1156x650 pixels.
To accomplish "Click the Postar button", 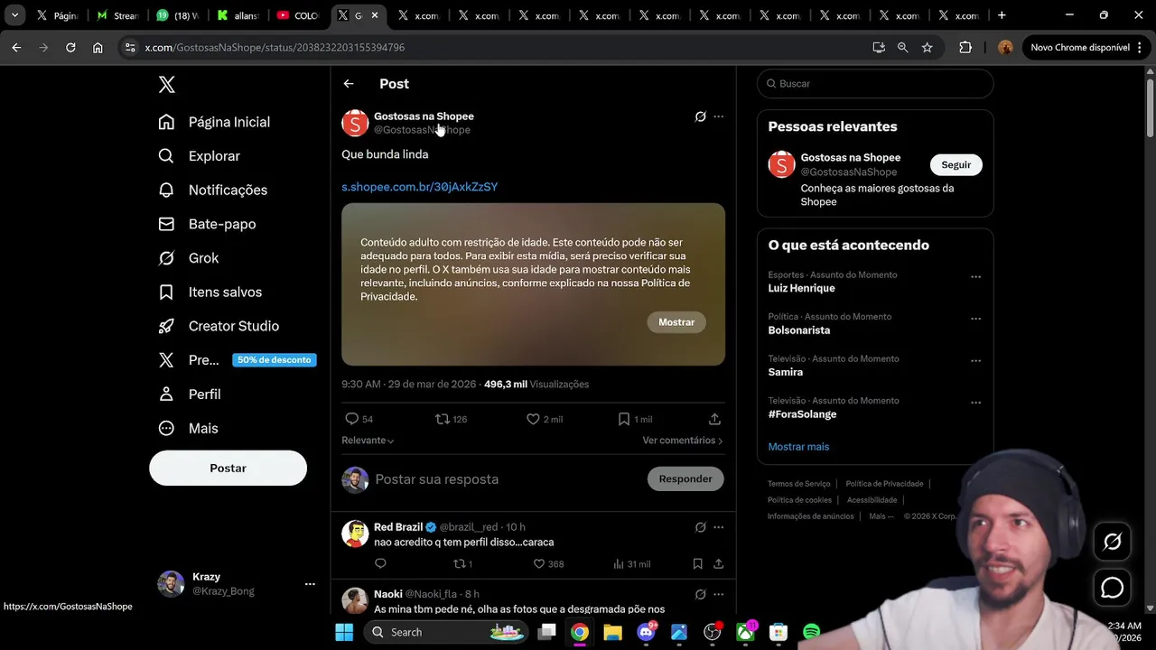I will click(228, 468).
